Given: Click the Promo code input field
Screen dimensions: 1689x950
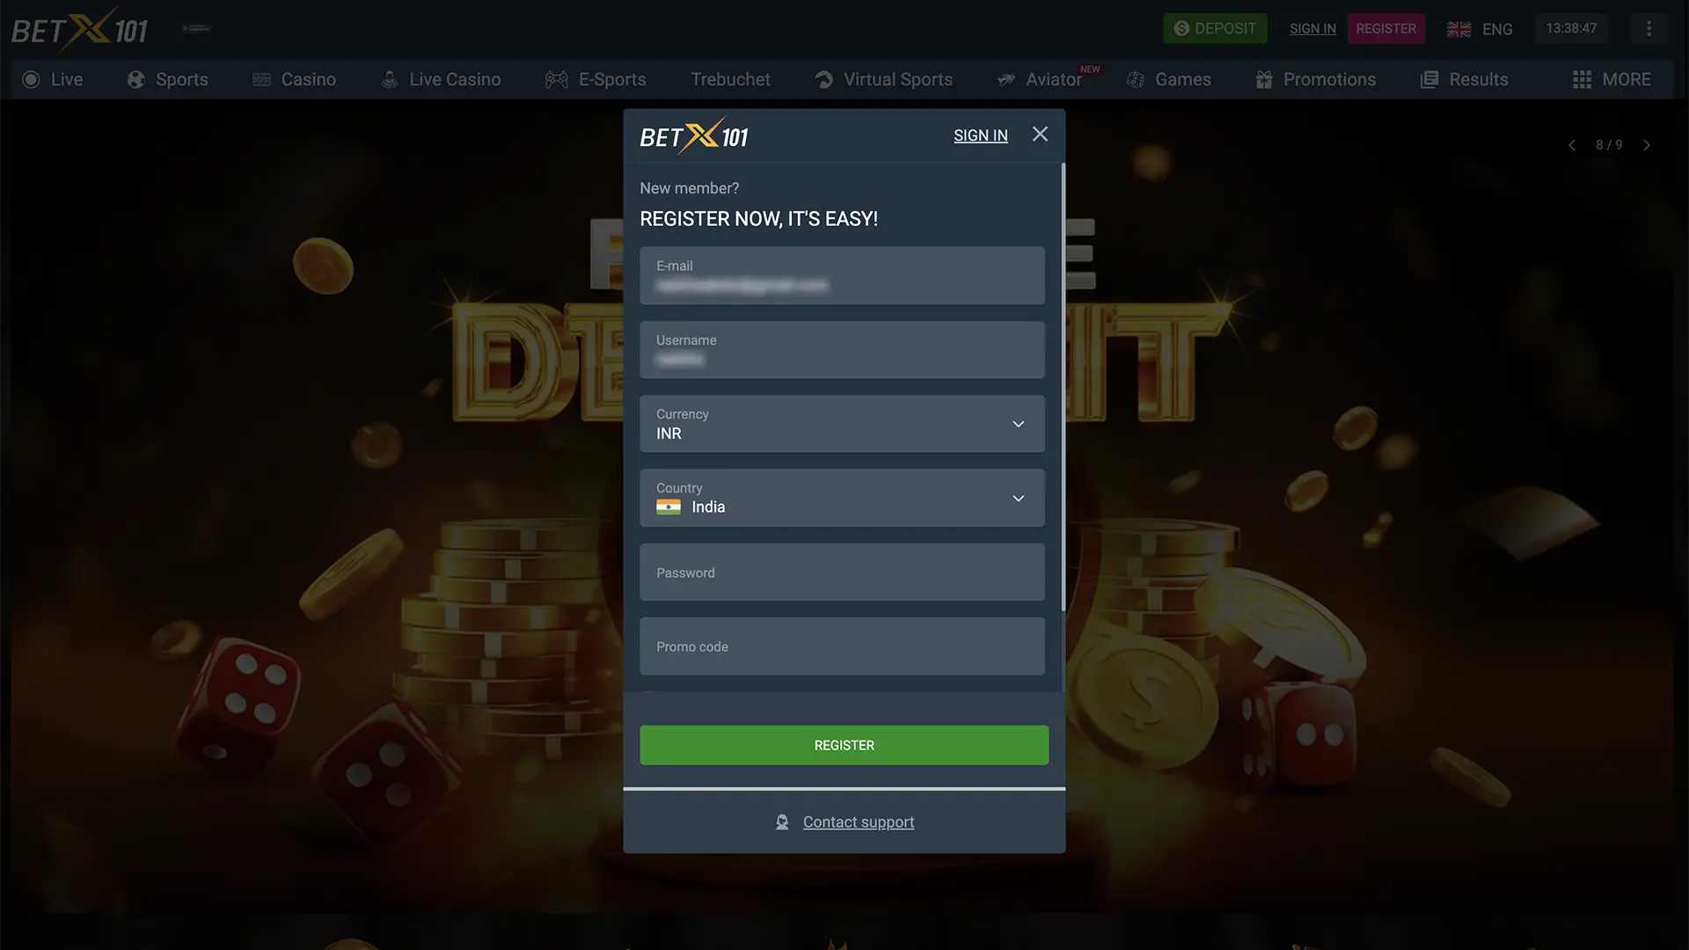Looking at the screenshot, I should click(844, 645).
